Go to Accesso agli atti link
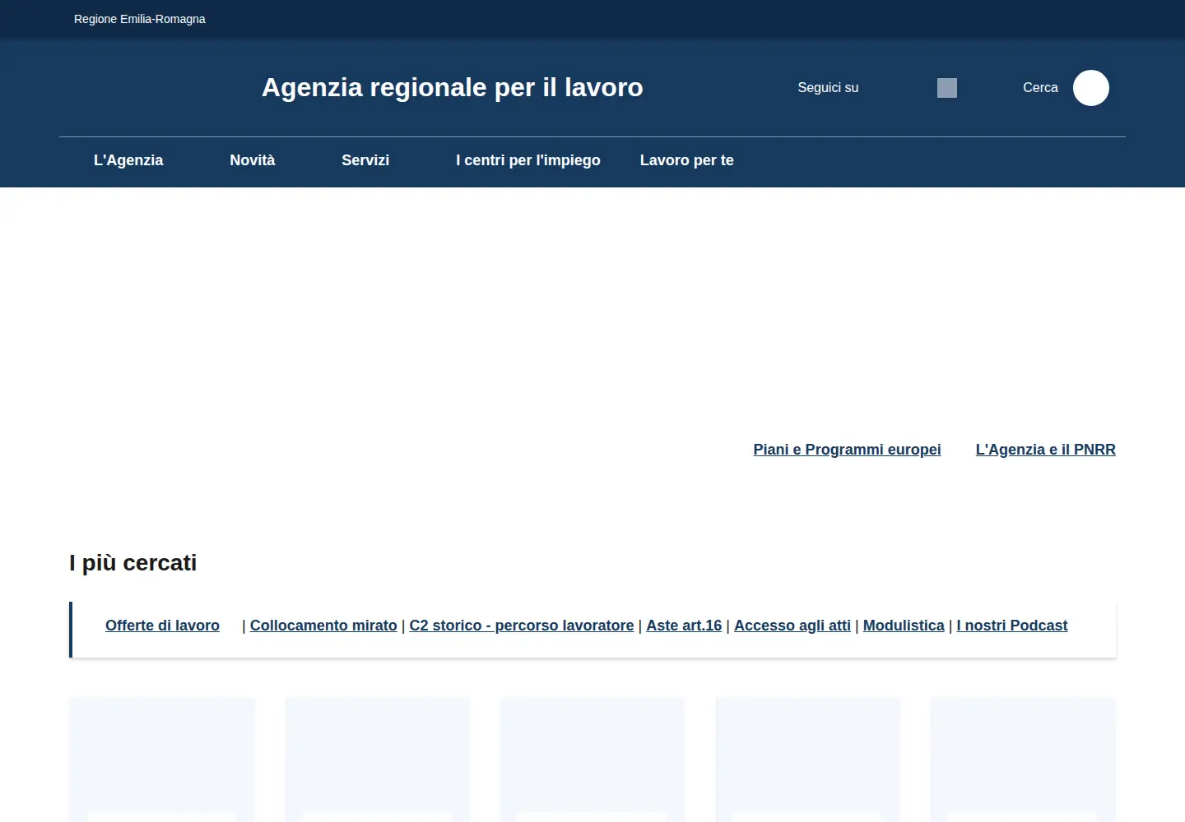Screen dimensions: 1185x822 click(792, 626)
